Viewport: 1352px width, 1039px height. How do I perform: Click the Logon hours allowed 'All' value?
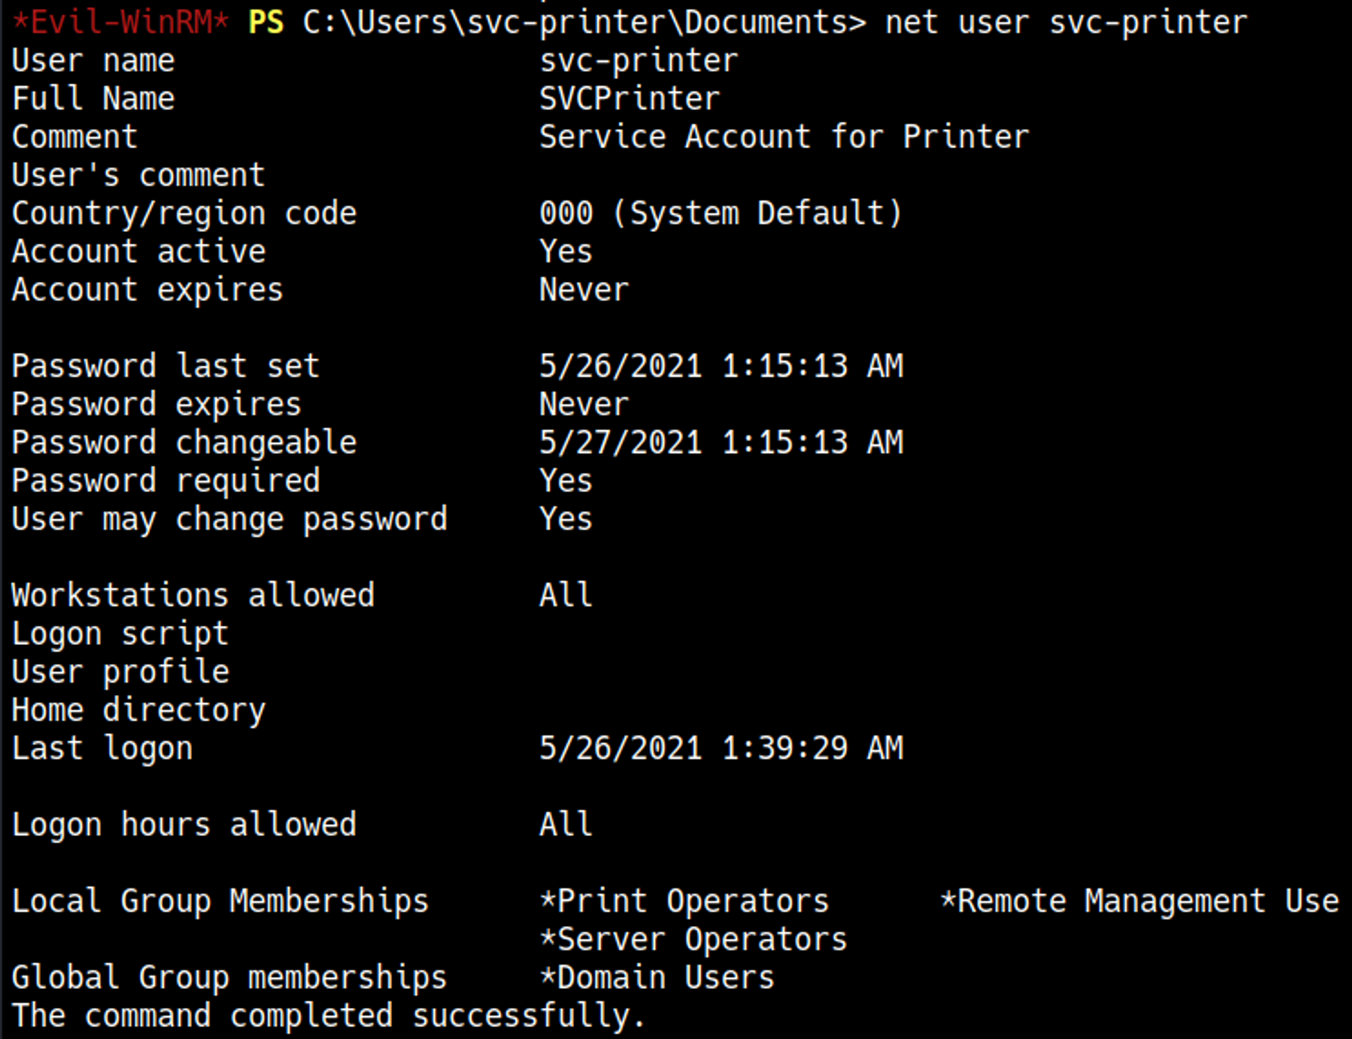point(565,825)
